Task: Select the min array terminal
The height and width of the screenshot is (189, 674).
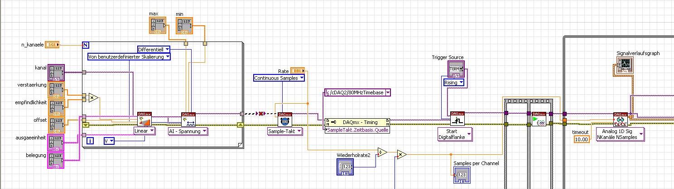Action: pyautogui.click(x=184, y=26)
